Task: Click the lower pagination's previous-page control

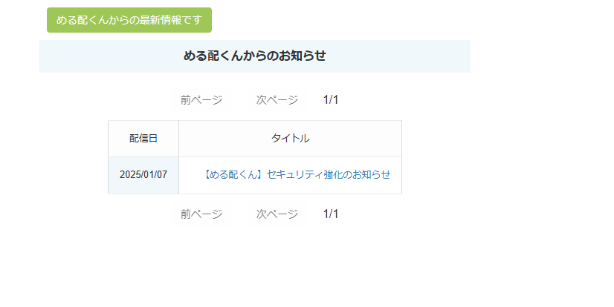Action: click(x=201, y=214)
